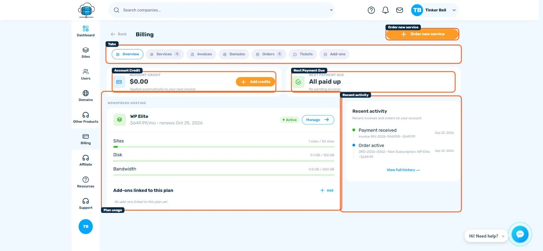Open Affiliate in the sidebar
The image size is (543, 251).
(x=86, y=160)
